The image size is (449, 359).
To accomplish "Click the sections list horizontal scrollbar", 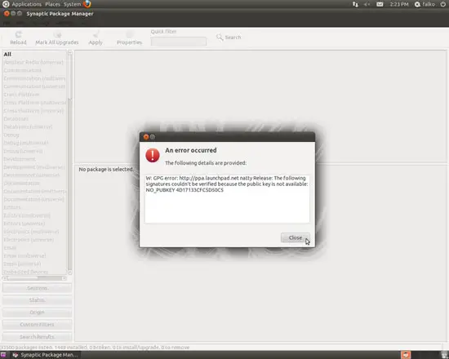I will click(34, 278).
